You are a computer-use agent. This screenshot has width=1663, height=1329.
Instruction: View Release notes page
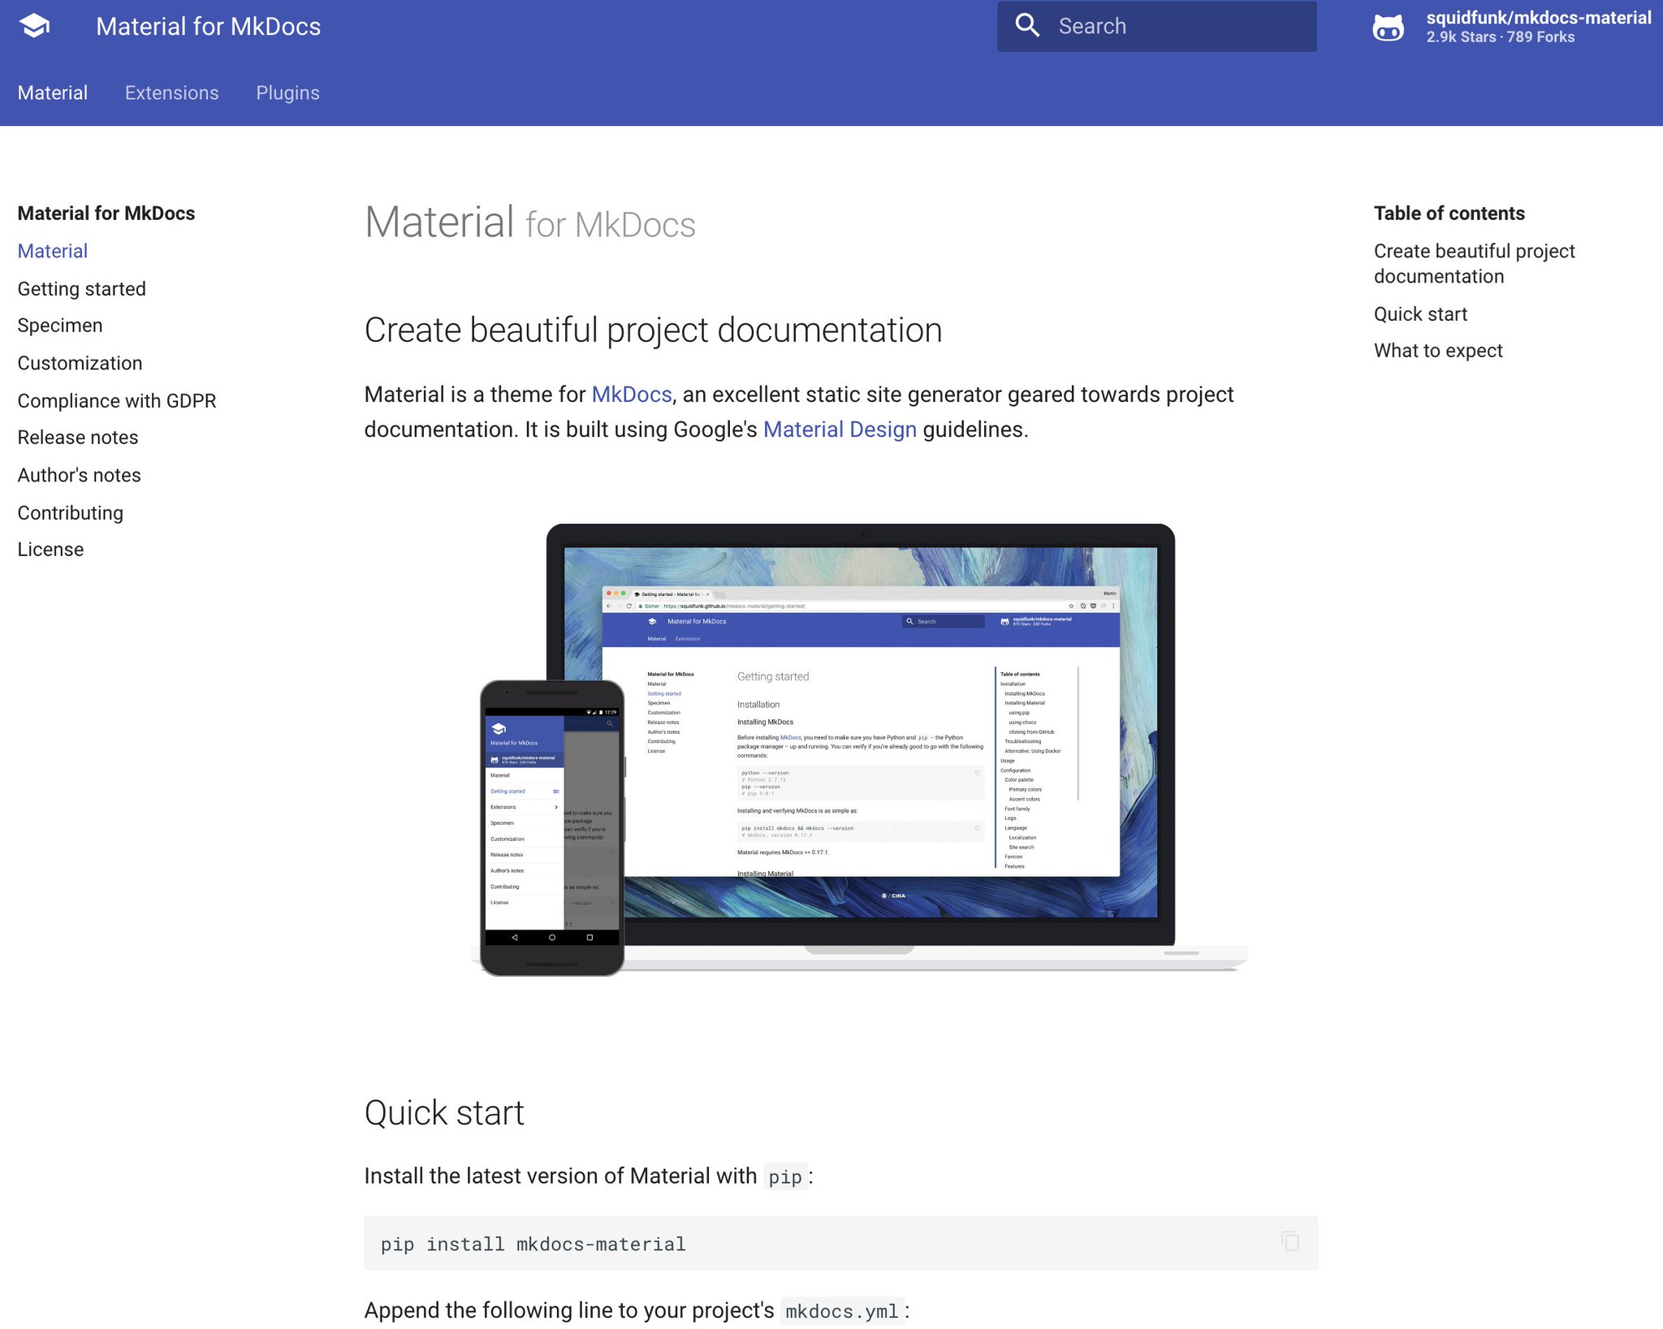tap(78, 438)
